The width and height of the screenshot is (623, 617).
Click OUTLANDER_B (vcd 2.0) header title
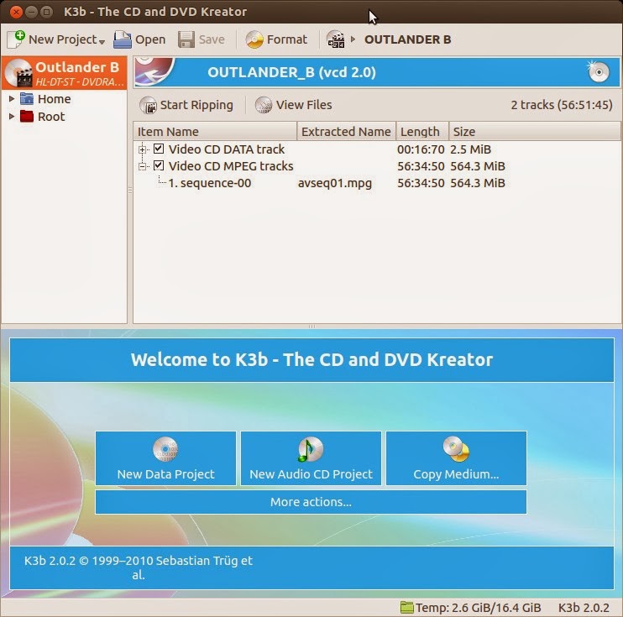click(x=291, y=72)
